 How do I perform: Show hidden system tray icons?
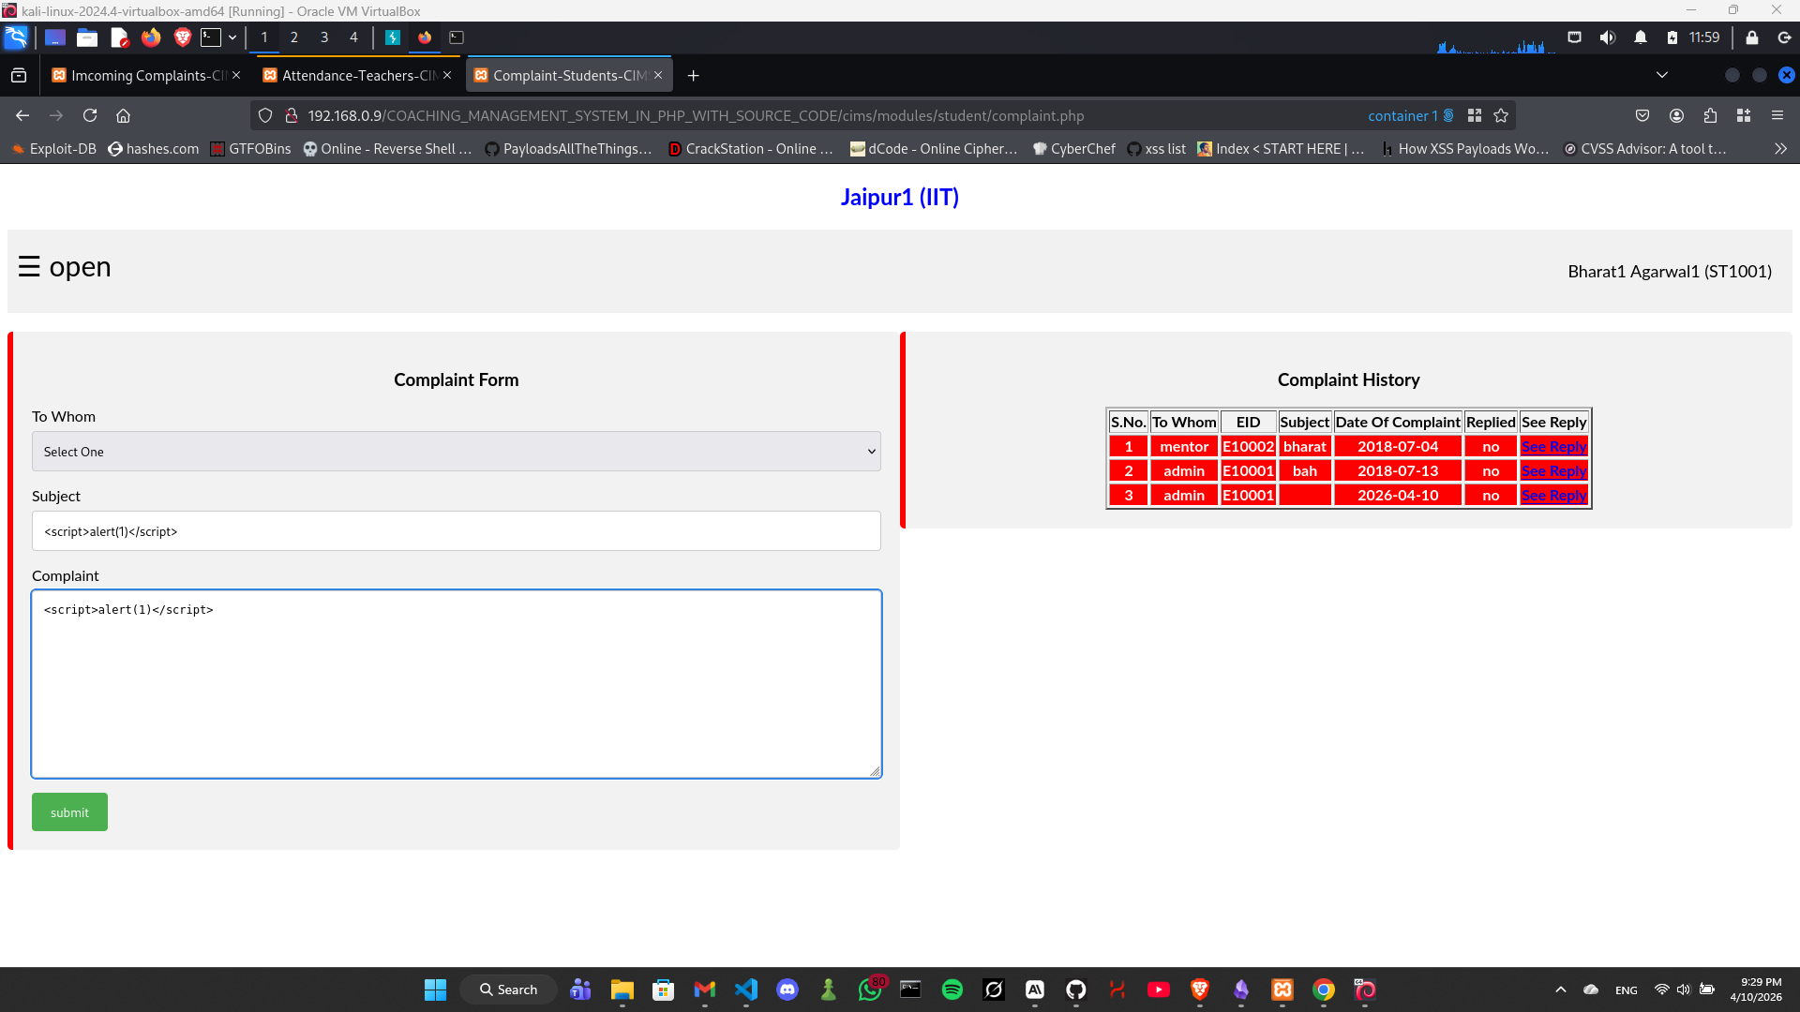[x=1560, y=990]
